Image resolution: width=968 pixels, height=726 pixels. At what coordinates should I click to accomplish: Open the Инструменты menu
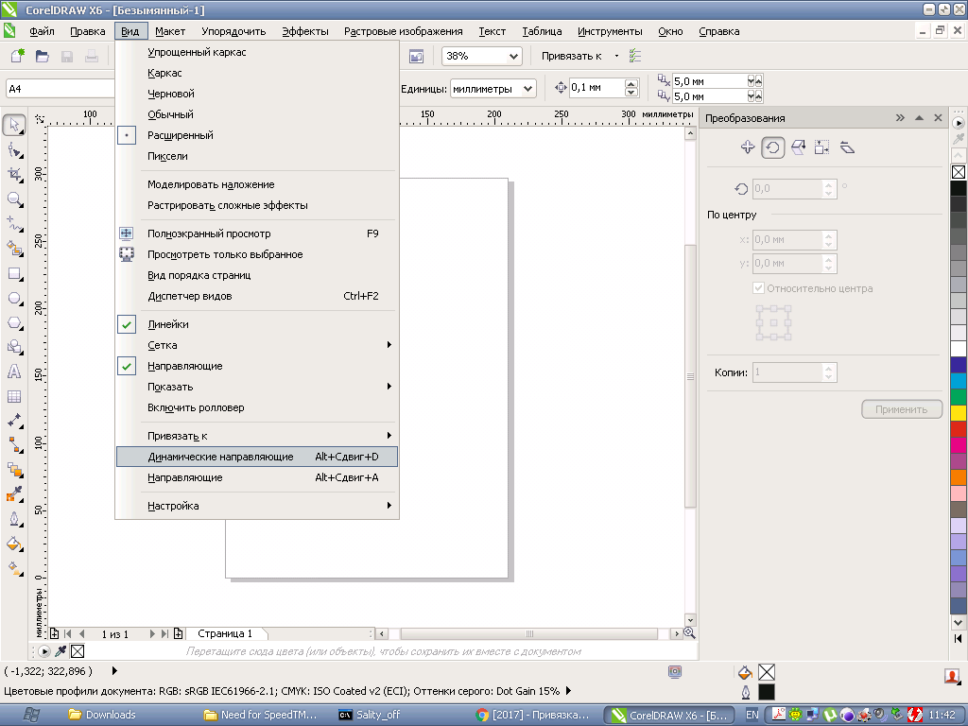pyautogui.click(x=610, y=31)
